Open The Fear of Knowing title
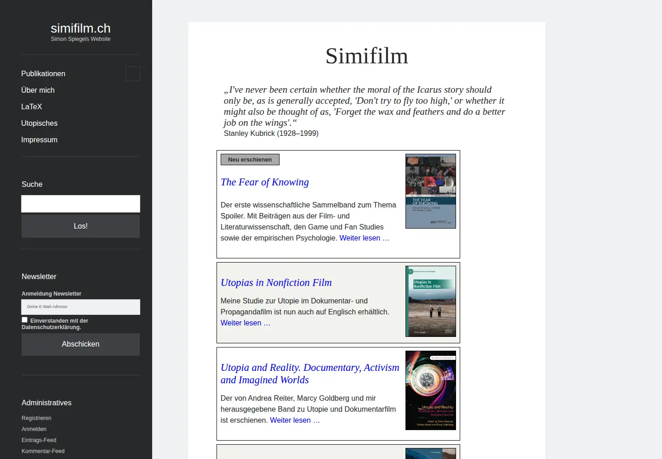 [265, 182]
